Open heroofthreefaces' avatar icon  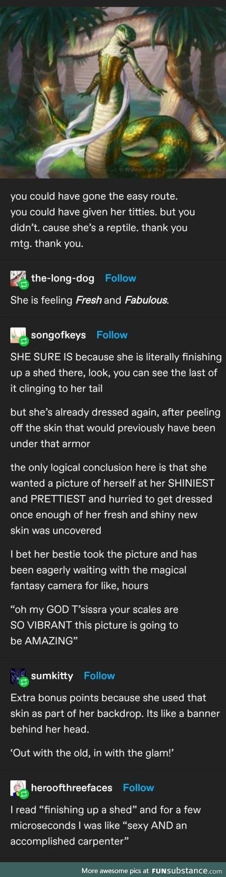(x=19, y=788)
